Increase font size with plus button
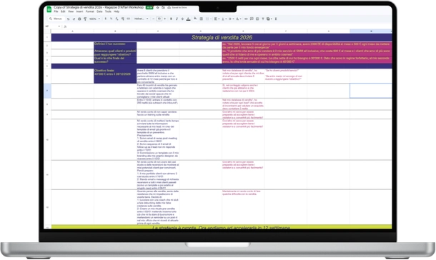This screenshot has width=436, height=260. point(165,19)
